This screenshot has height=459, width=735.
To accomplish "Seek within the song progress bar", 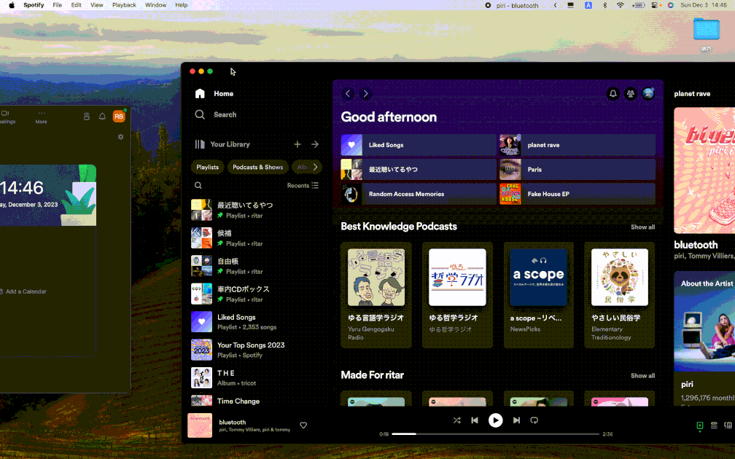I will tap(495, 434).
